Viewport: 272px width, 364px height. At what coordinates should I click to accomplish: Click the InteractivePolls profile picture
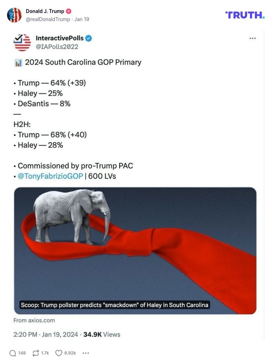pyautogui.click(x=22, y=42)
